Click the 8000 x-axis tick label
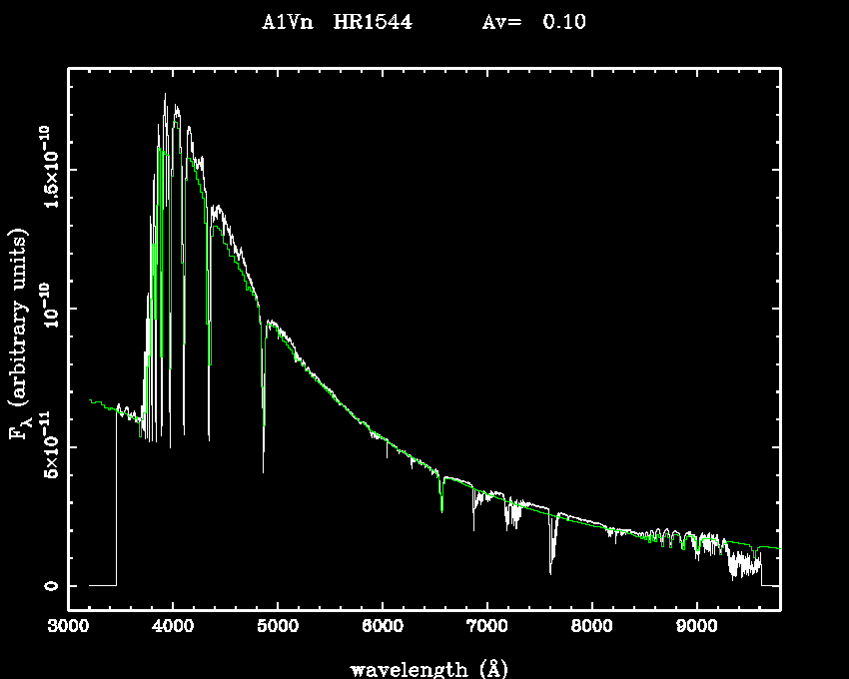 coord(592,629)
